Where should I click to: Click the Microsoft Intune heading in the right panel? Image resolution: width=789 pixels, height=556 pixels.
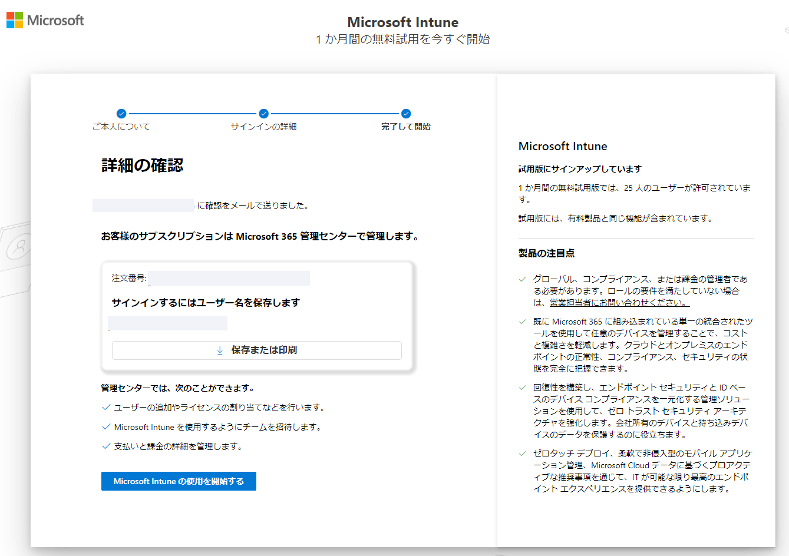563,147
